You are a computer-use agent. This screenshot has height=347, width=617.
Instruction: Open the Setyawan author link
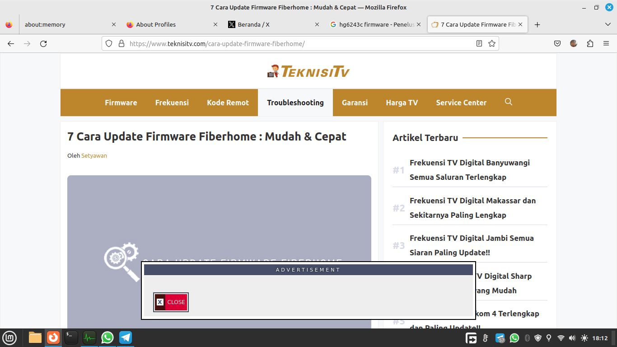coord(94,155)
